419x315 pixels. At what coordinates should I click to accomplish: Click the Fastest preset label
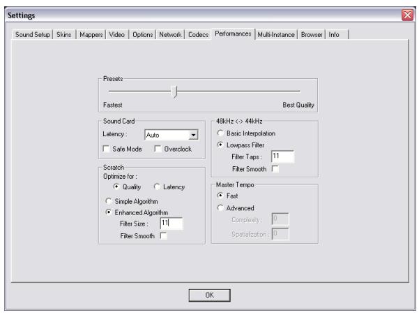point(113,105)
